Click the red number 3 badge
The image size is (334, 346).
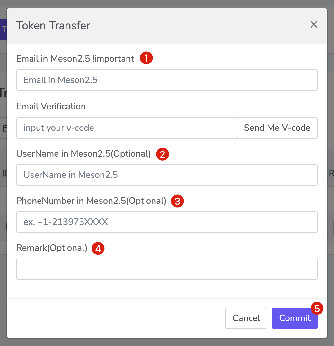(177, 201)
